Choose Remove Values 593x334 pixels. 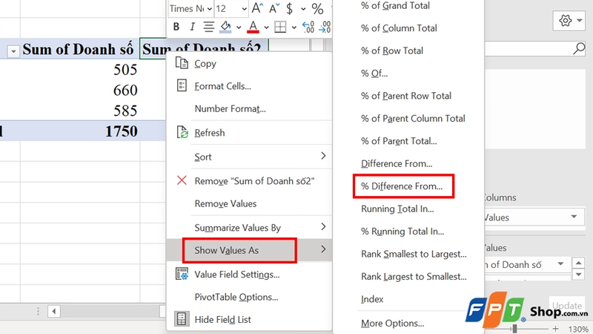point(249,203)
